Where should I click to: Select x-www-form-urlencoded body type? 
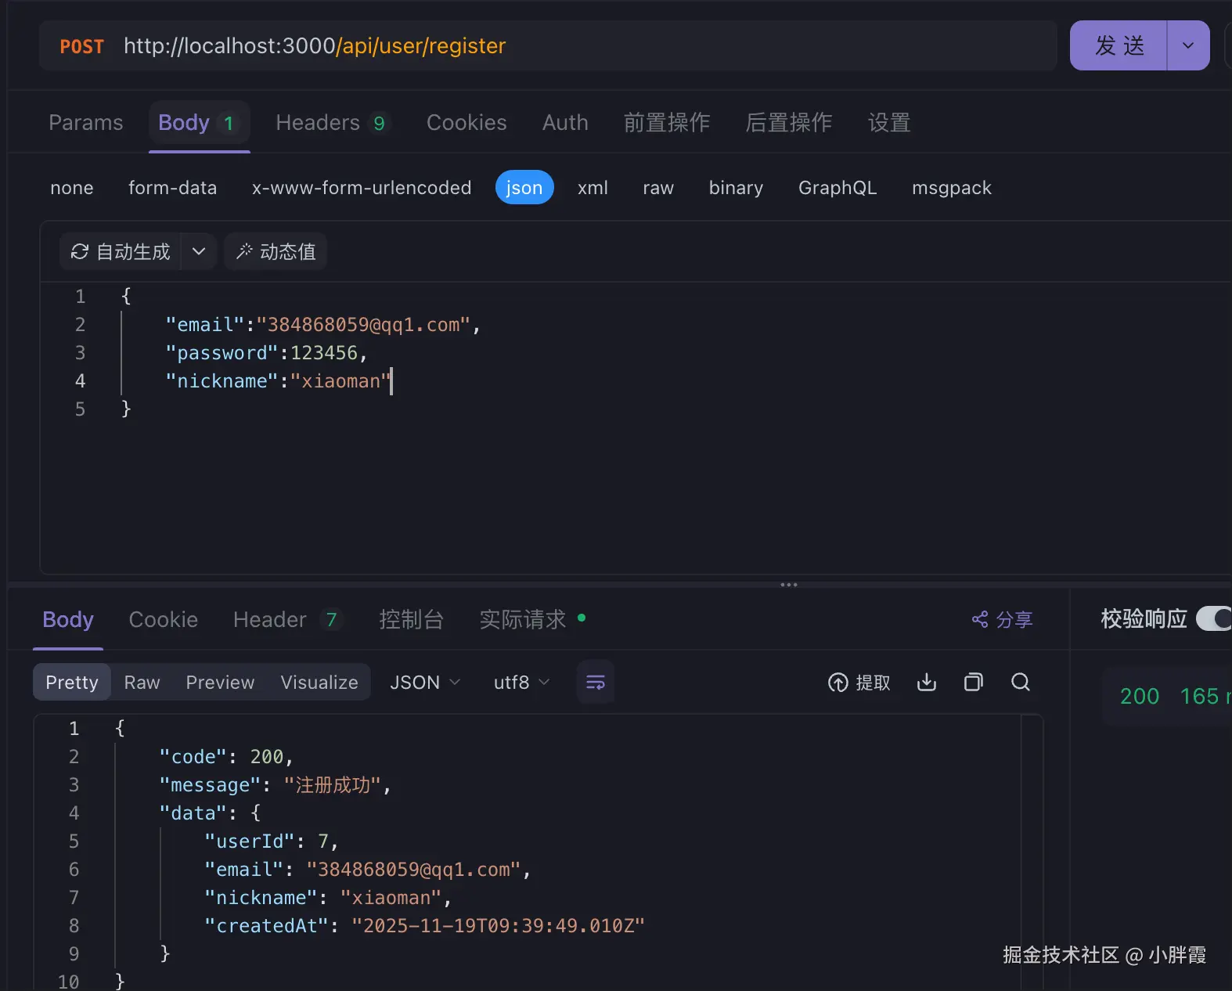362,188
